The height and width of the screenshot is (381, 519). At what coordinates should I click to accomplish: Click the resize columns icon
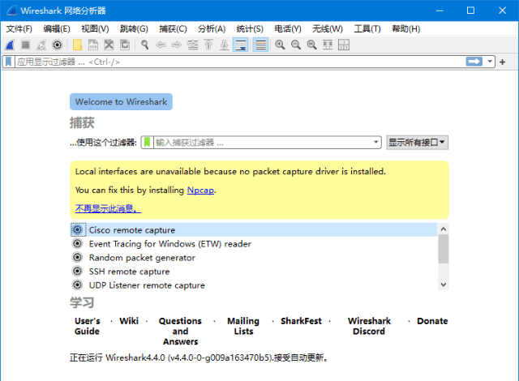pyautogui.click(x=328, y=45)
